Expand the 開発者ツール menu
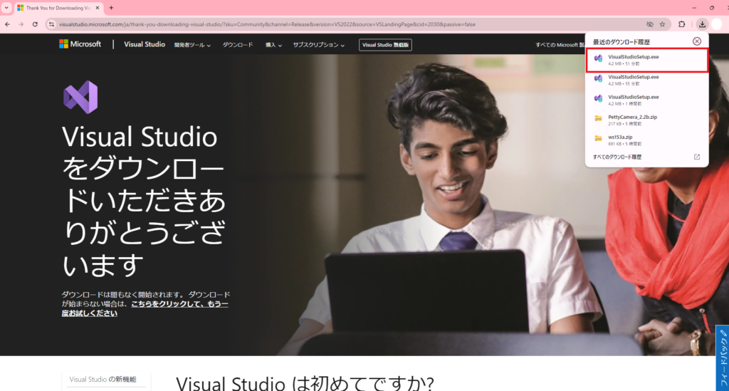The height and width of the screenshot is (391, 729). tap(192, 45)
